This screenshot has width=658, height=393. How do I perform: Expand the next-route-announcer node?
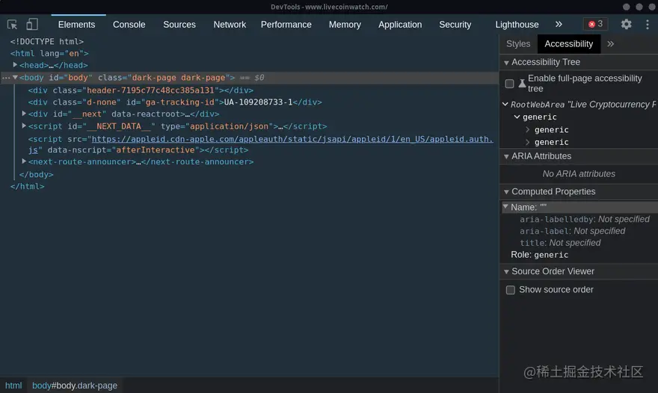tap(24, 161)
